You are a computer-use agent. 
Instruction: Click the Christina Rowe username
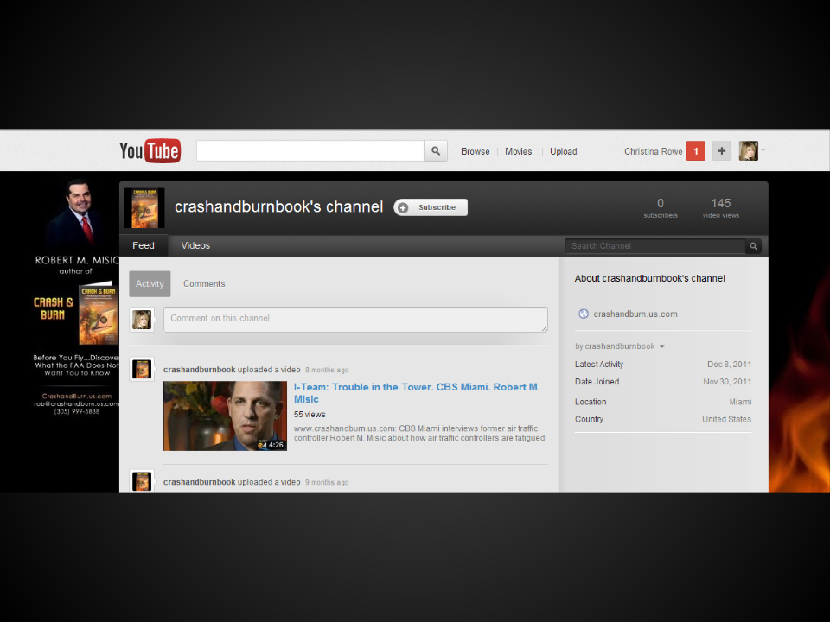click(x=654, y=151)
